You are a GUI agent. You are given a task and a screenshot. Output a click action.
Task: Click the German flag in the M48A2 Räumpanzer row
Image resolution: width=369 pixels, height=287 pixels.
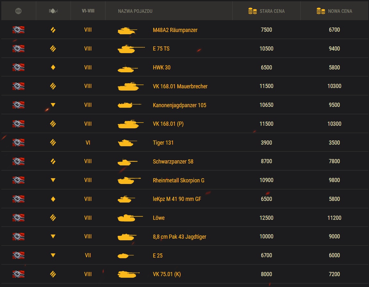18,30
